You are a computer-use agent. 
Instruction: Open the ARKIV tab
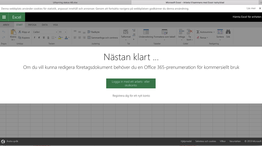point(6,25)
